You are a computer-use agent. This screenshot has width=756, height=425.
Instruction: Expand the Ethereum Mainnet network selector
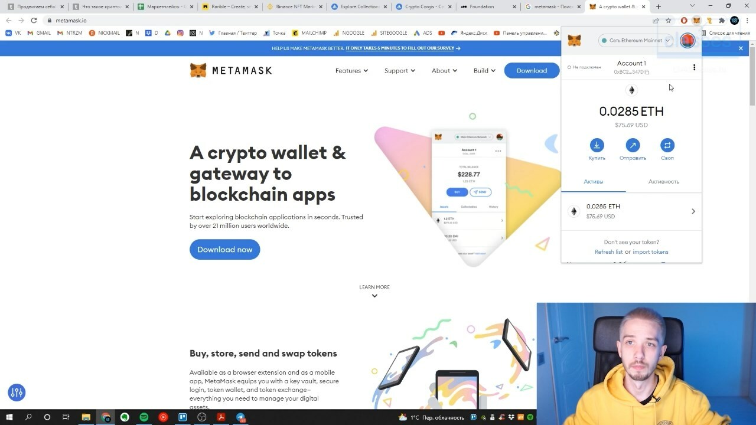[636, 41]
